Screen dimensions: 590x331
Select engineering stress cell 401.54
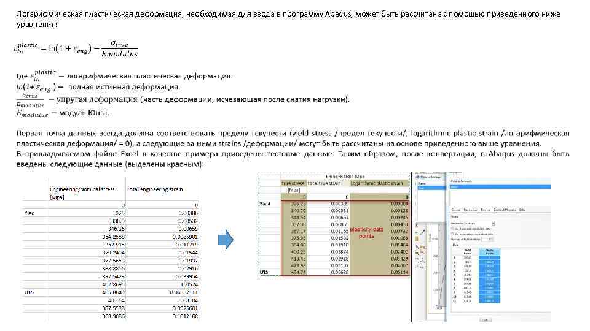87,300
